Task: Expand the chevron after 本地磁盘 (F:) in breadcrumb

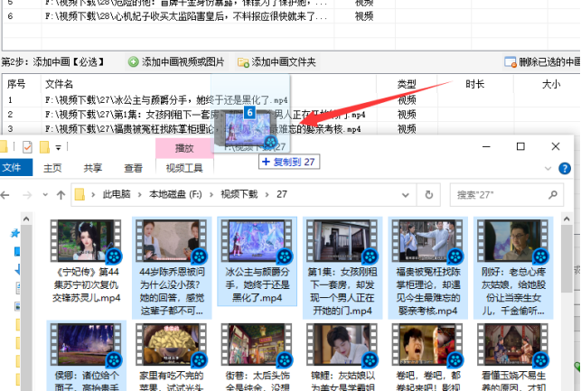Action: [x=211, y=195]
